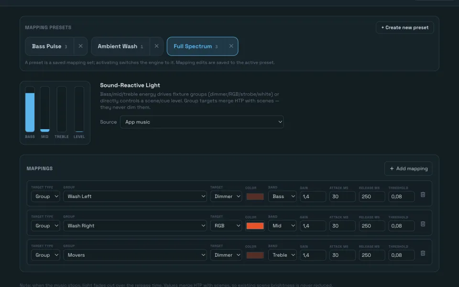Image resolution: width=459 pixels, height=287 pixels.
Task: Edit Threshold field in Wash Right row
Action: click(x=401, y=226)
